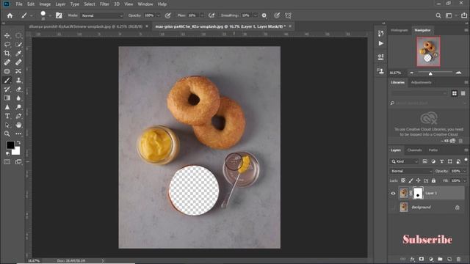Select the Horizontal Type tool
This screenshot has width=470, height=264.
(x=7, y=116)
